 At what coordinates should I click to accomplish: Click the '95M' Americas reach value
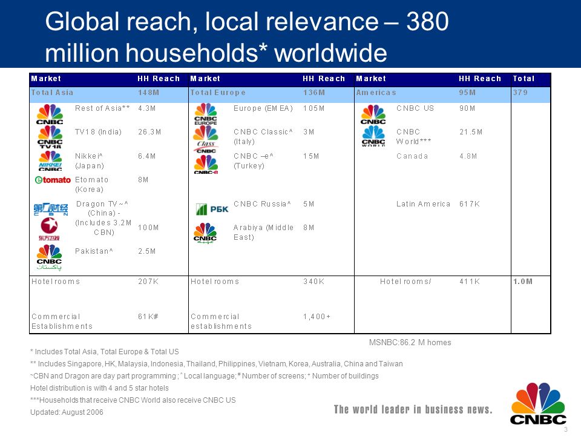[467, 92]
